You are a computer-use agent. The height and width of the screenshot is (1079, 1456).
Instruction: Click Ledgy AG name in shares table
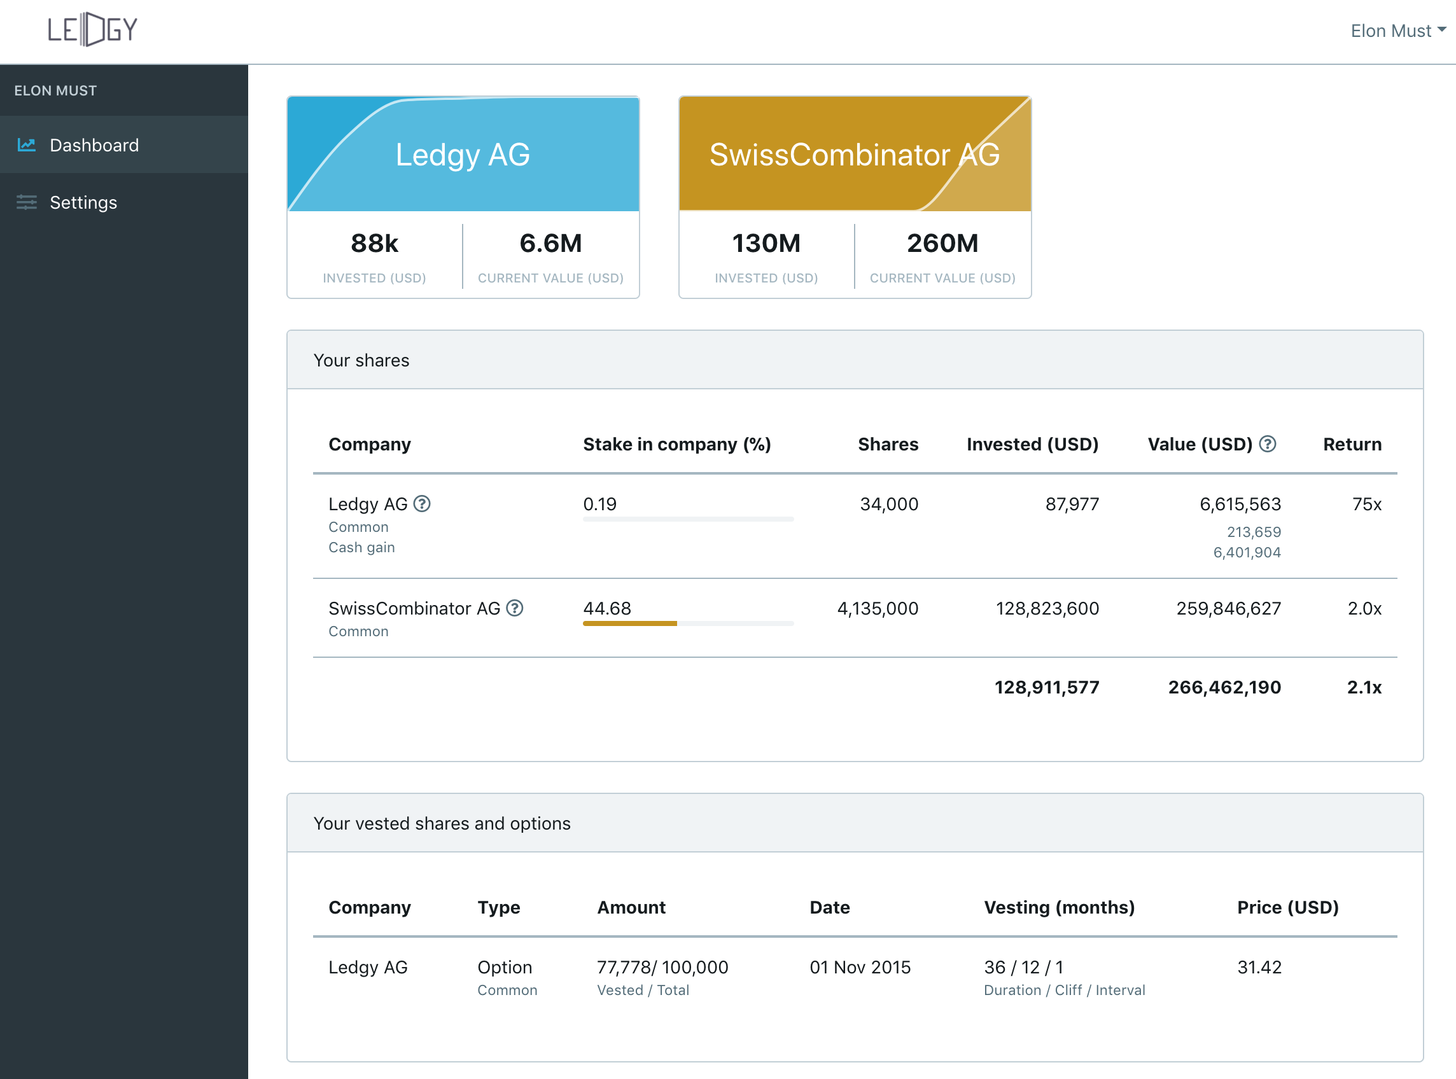point(368,505)
